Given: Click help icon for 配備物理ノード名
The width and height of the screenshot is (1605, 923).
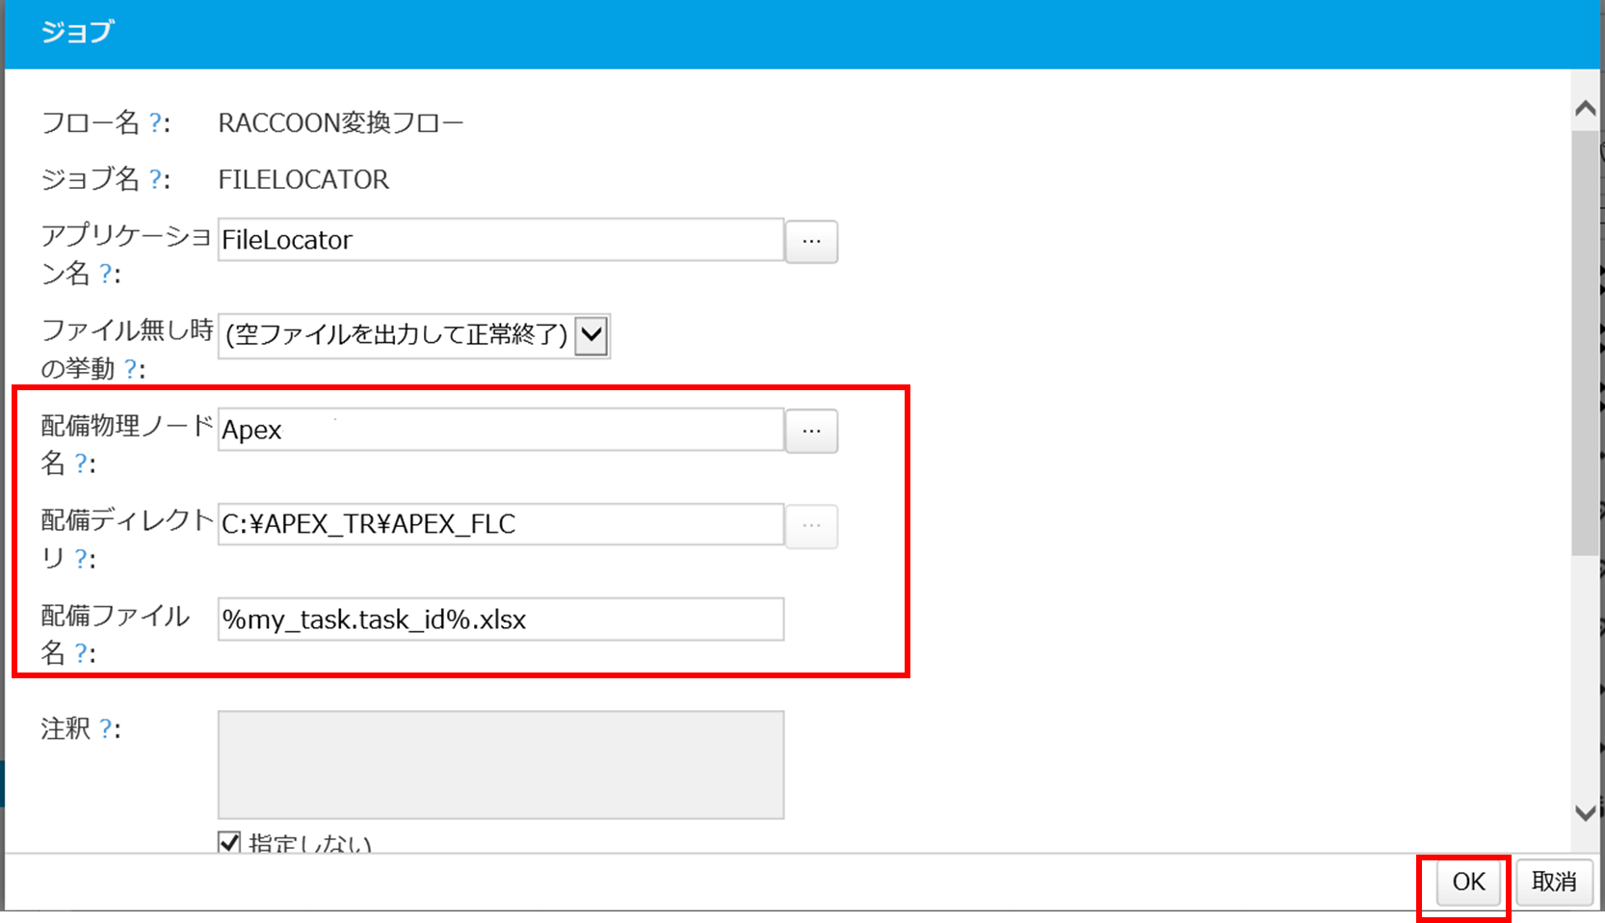Looking at the screenshot, I should pyautogui.click(x=80, y=464).
